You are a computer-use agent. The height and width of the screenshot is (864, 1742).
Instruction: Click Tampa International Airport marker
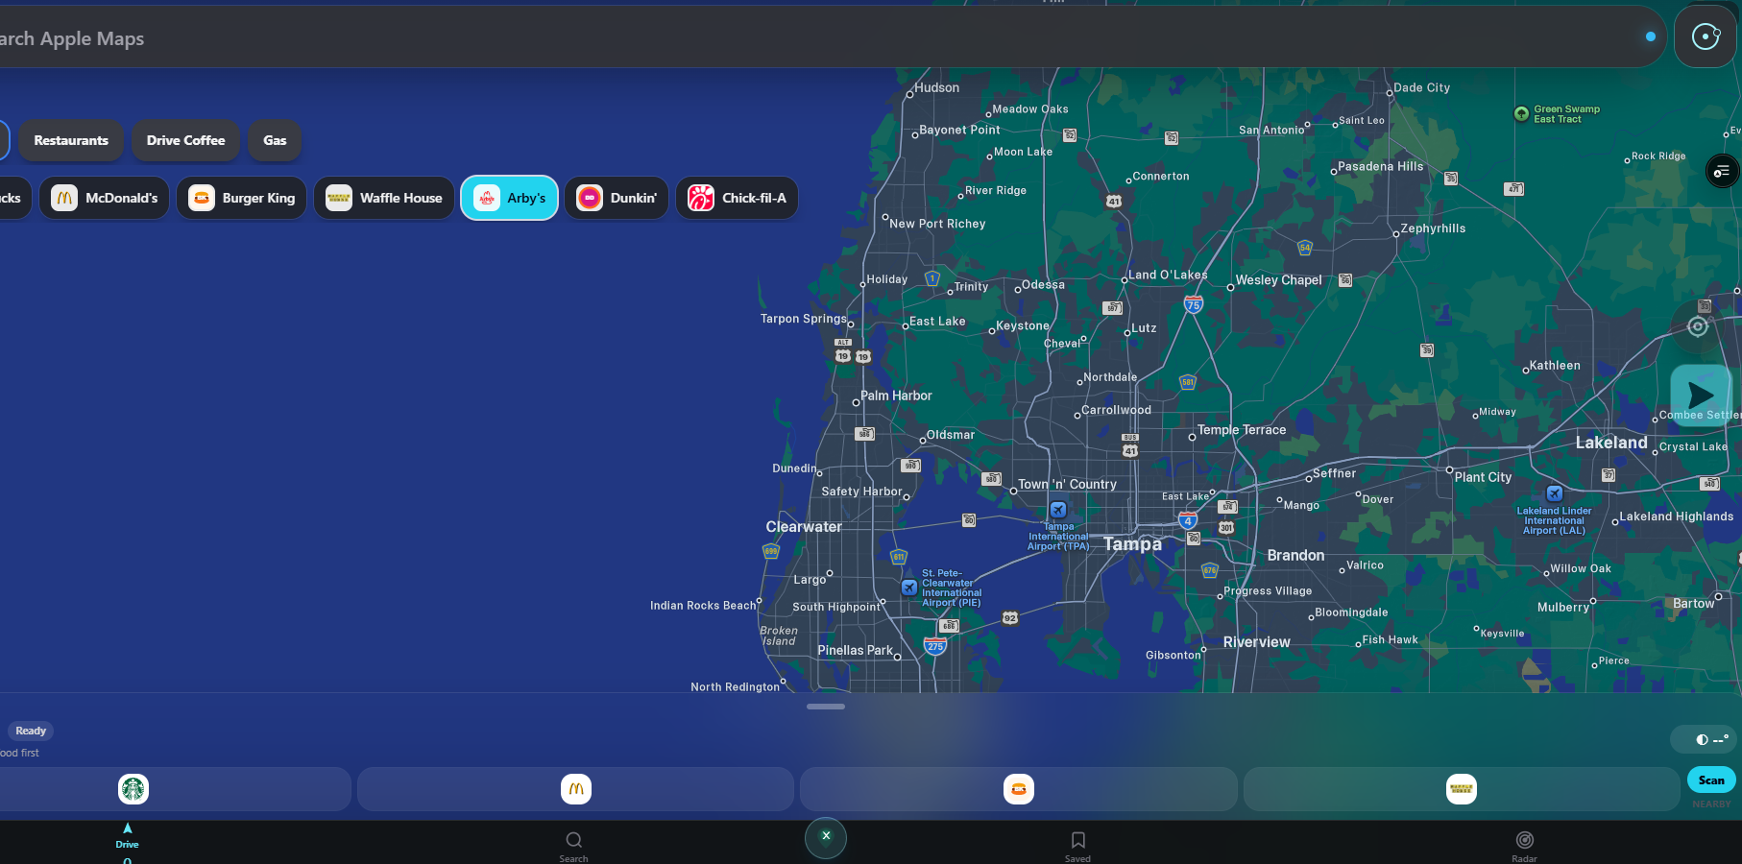pyautogui.click(x=1058, y=510)
